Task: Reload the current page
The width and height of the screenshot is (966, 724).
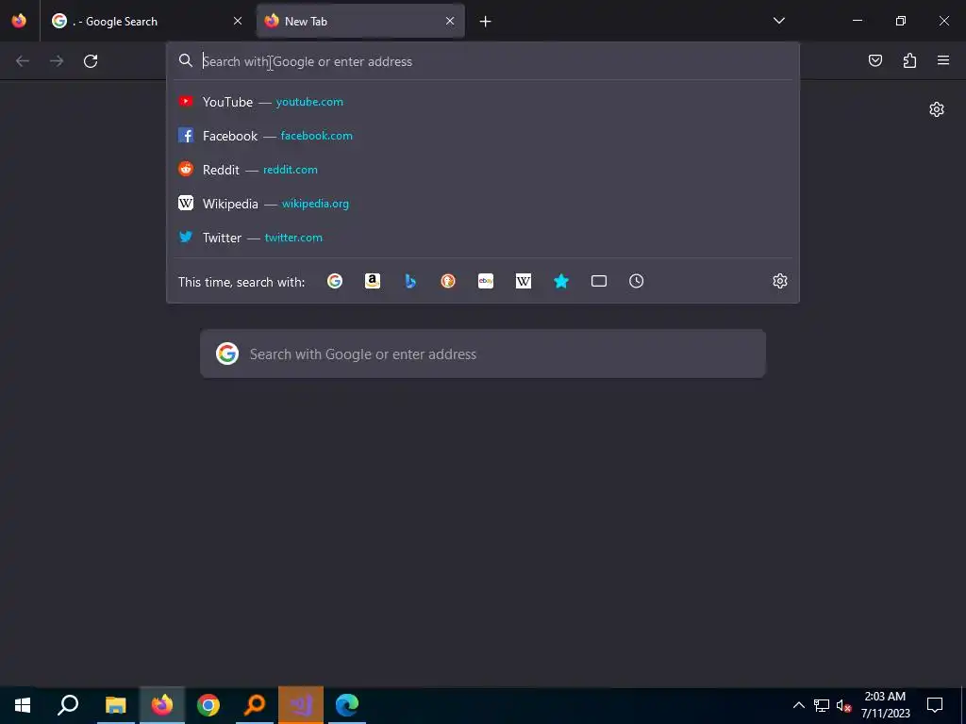Action: [91, 61]
